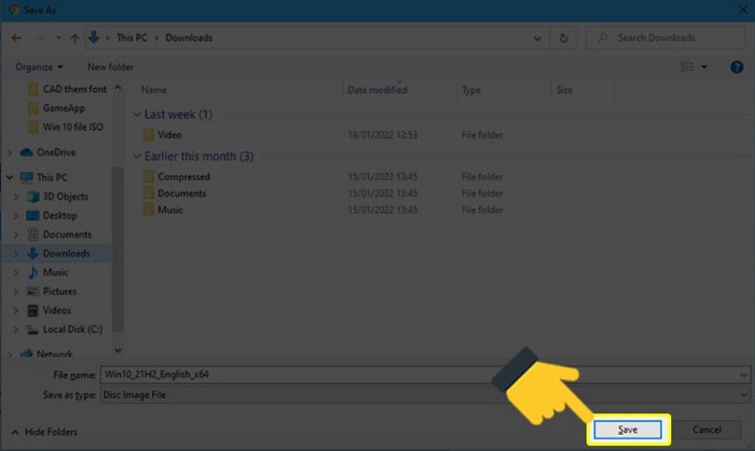Collapse the Earlier this month group
Viewport: 755px width, 451px height.
point(137,157)
